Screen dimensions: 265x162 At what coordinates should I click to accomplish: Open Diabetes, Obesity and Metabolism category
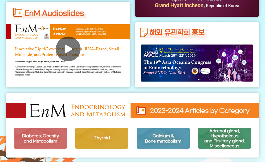pos(40,138)
